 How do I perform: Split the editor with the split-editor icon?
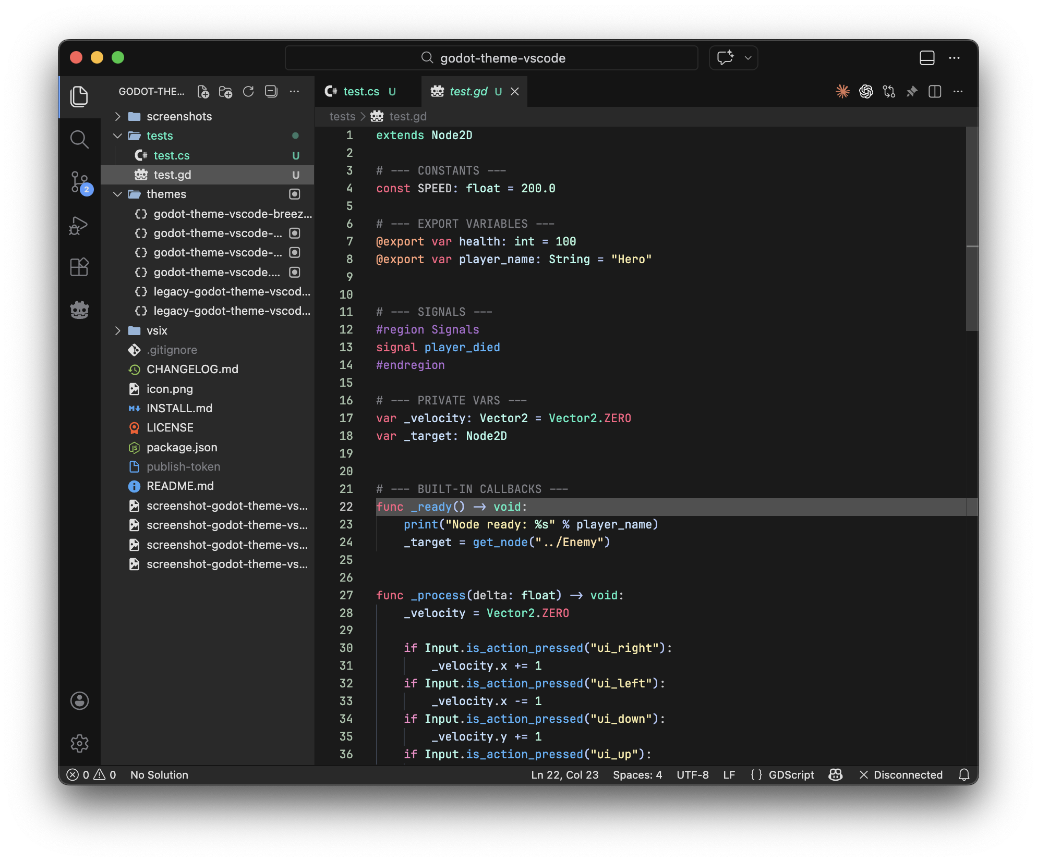pos(935,91)
